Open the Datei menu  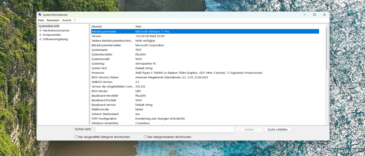point(41,20)
